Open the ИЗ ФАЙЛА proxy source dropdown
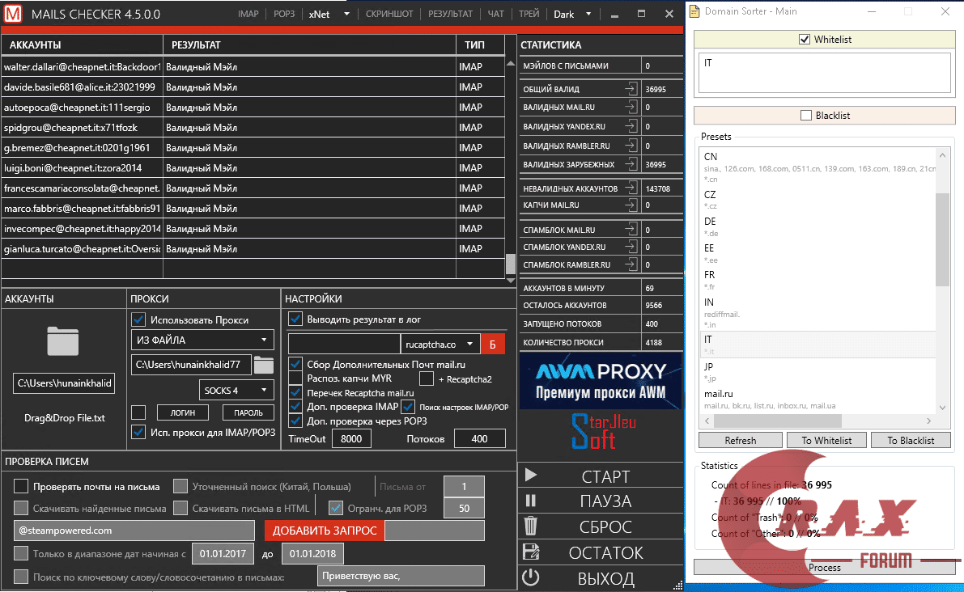The image size is (964, 592). 202,339
